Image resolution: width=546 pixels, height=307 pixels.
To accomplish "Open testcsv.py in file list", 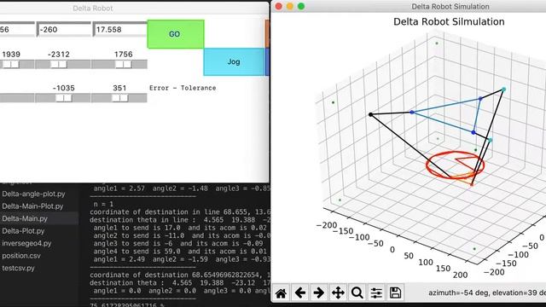I will pyautogui.click(x=18, y=268).
